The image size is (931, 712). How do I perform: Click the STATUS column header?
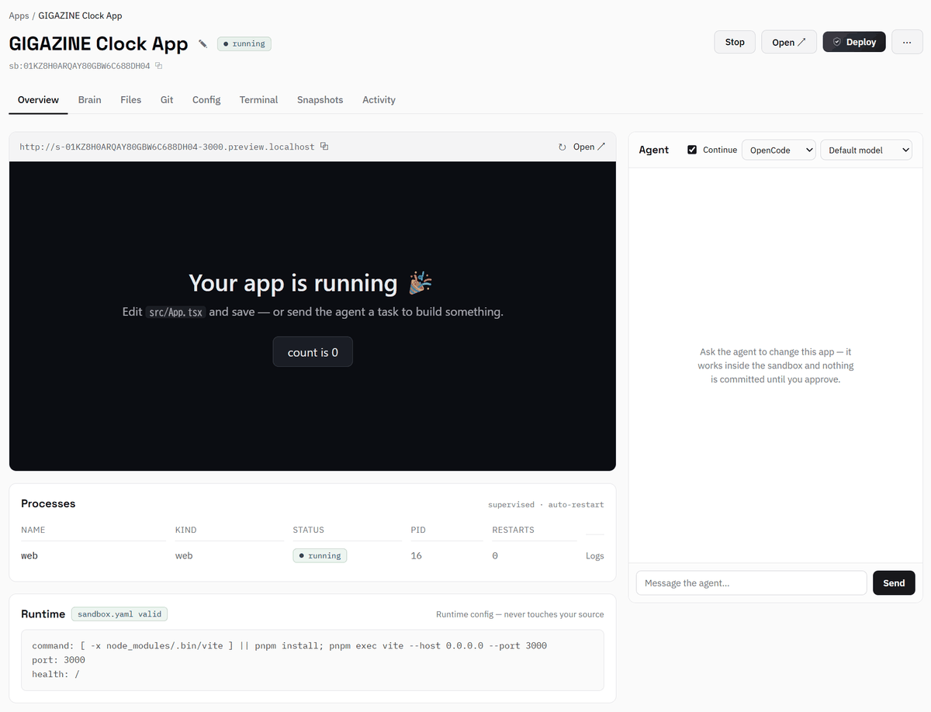click(x=308, y=530)
